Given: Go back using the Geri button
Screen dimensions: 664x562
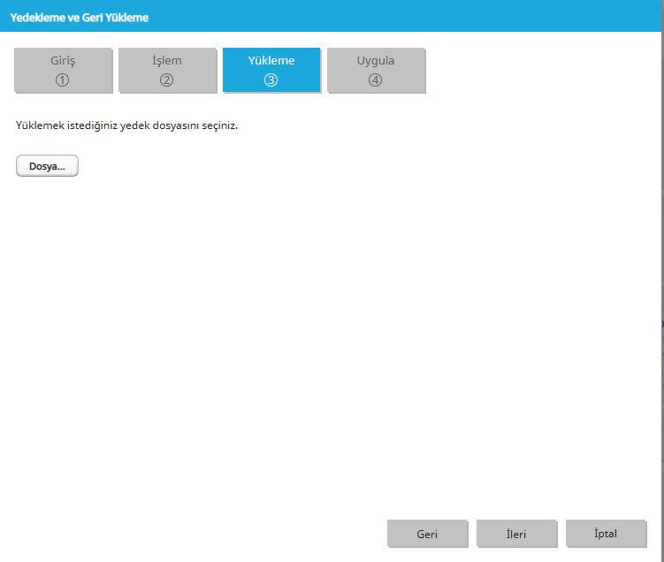Looking at the screenshot, I should click(x=427, y=534).
